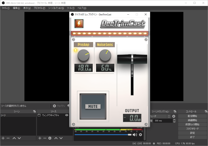The image size is (208, 146).
Task: Remove the selected scene with the minus icon
Action: [8, 138]
